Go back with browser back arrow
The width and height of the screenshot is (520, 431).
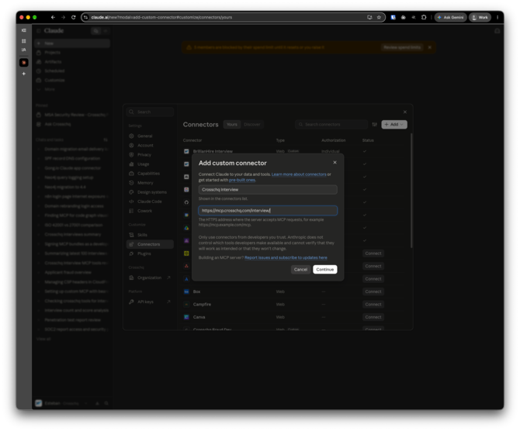tap(53, 17)
